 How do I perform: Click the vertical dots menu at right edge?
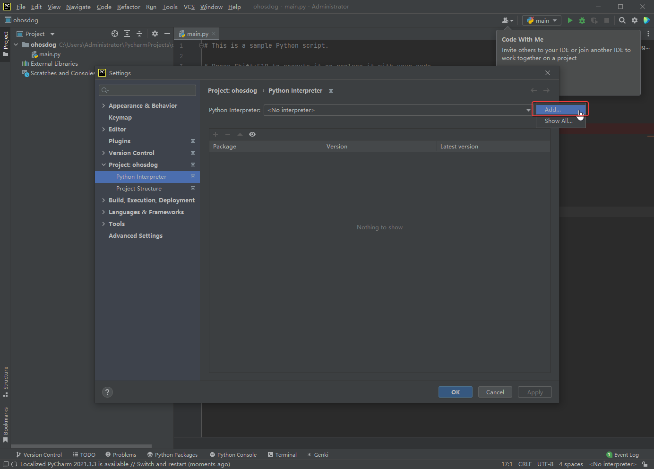point(648,34)
